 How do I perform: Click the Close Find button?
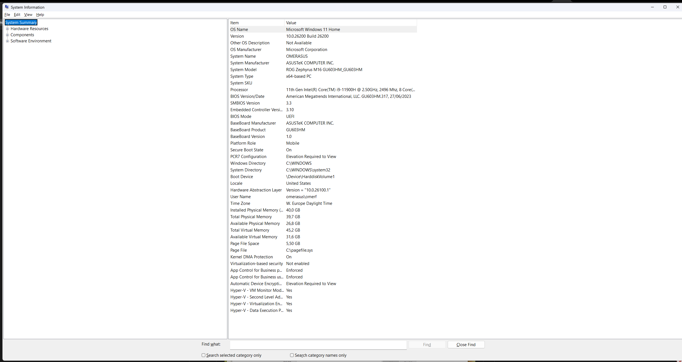466,345
